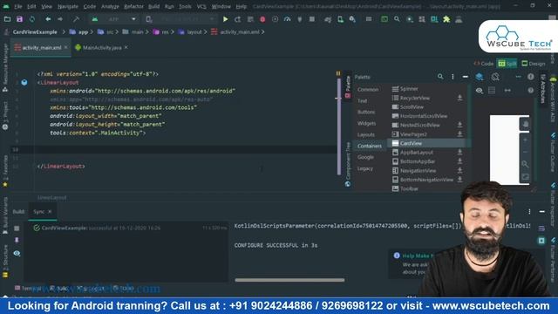Viewport: 558px width, 314px height.
Task: Open the Refactor menu
Action: pos(133,6)
